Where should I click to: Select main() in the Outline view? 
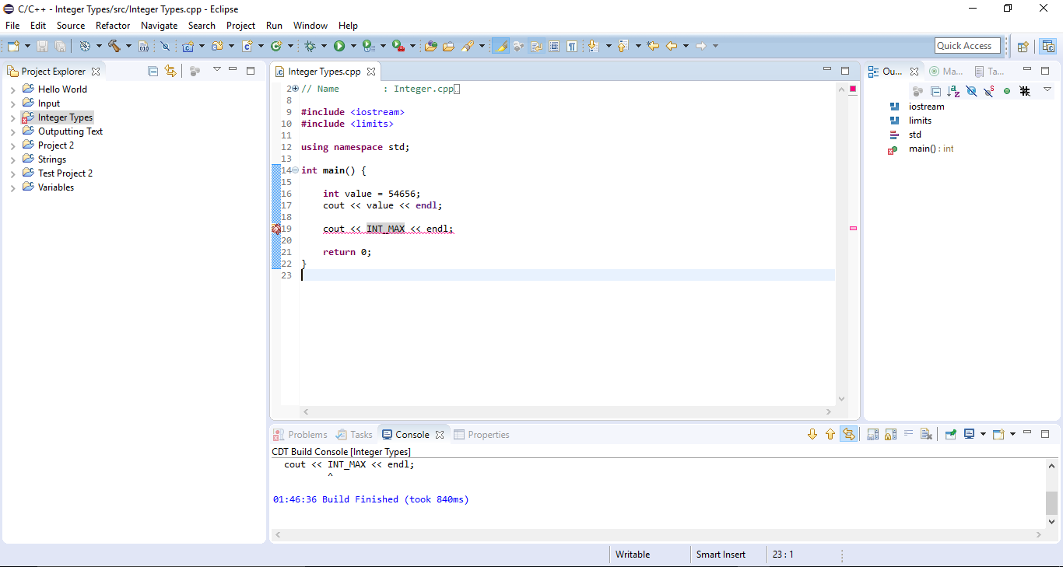(922, 149)
